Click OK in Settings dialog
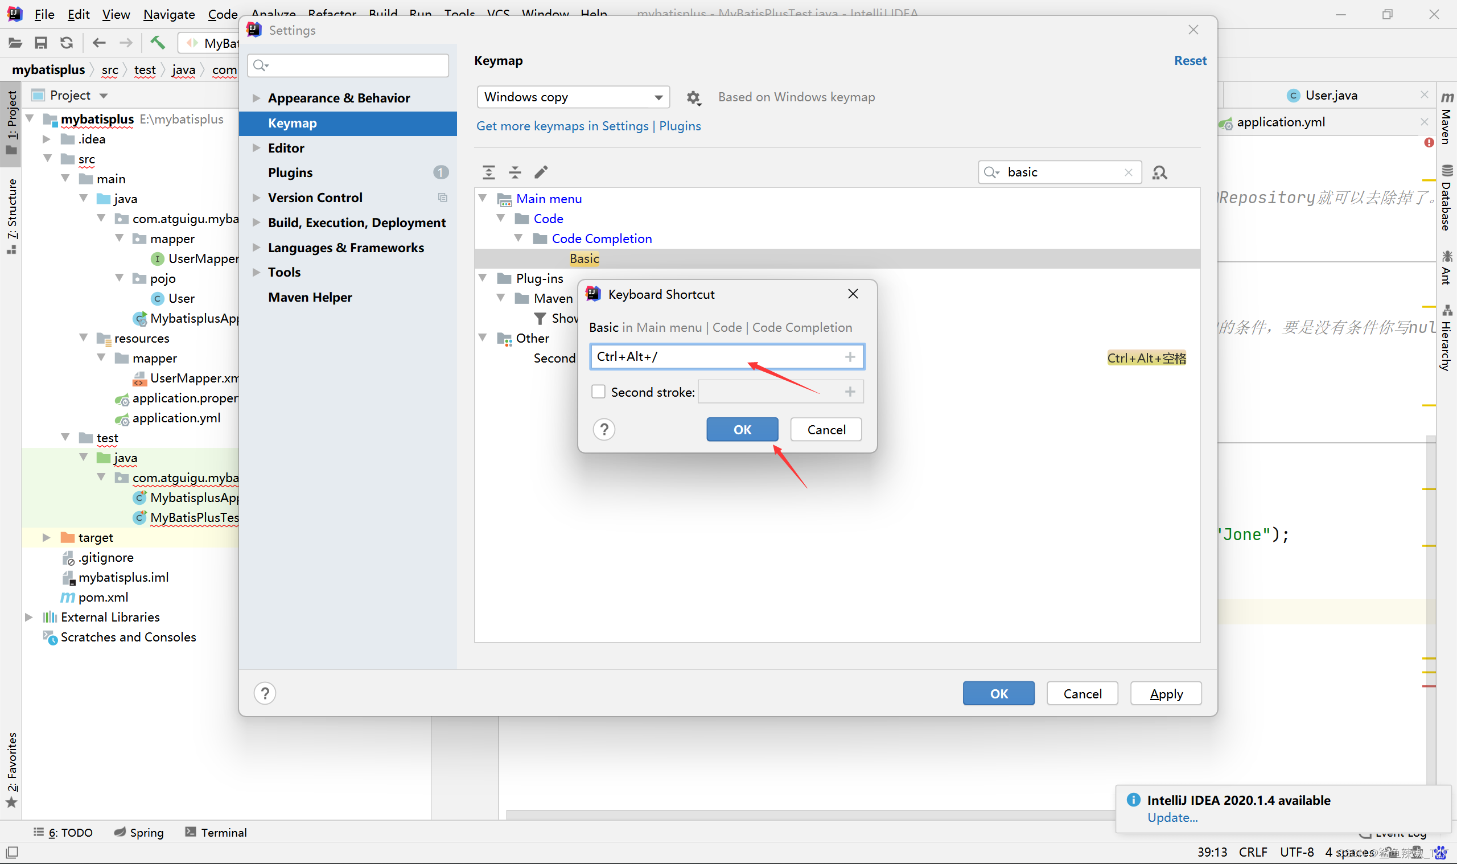Screen dimensions: 1457x864 click(999, 693)
